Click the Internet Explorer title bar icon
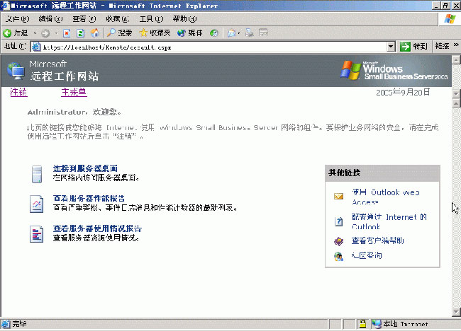The height and width of the screenshot is (331, 461). (5, 5)
